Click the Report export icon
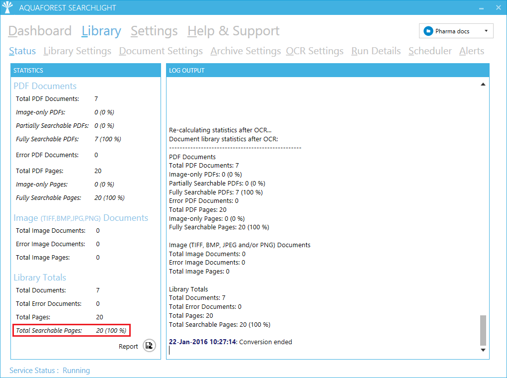Viewport: 507px width, 378px height. [x=149, y=346]
